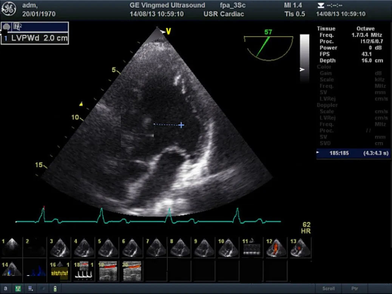Screen dimensions: 392x294
Task: Select the LVPWd 2.0 cm measurement row
Action: click(x=35, y=38)
